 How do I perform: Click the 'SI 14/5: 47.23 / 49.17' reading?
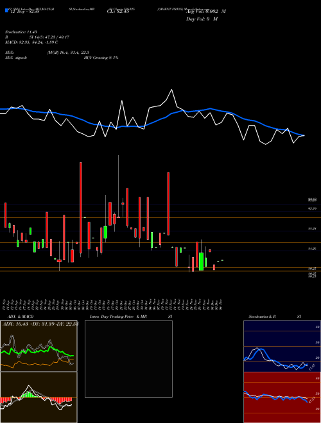point(49,37)
